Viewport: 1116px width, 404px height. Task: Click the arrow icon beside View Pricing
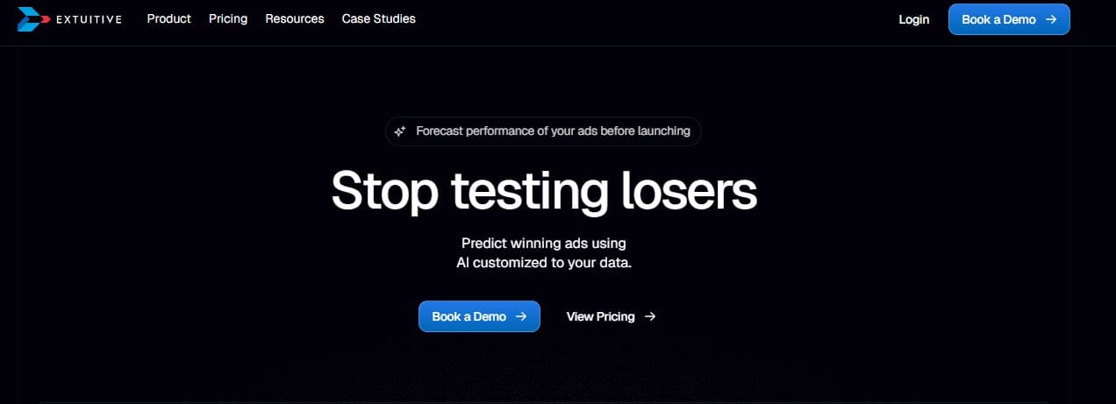(650, 316)
